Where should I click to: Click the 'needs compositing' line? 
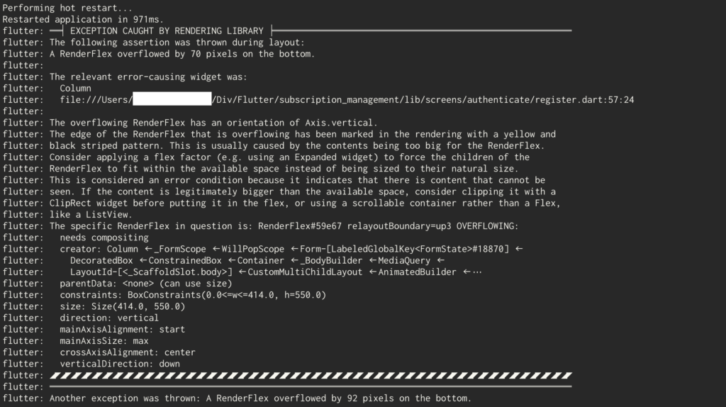point(104,238)
